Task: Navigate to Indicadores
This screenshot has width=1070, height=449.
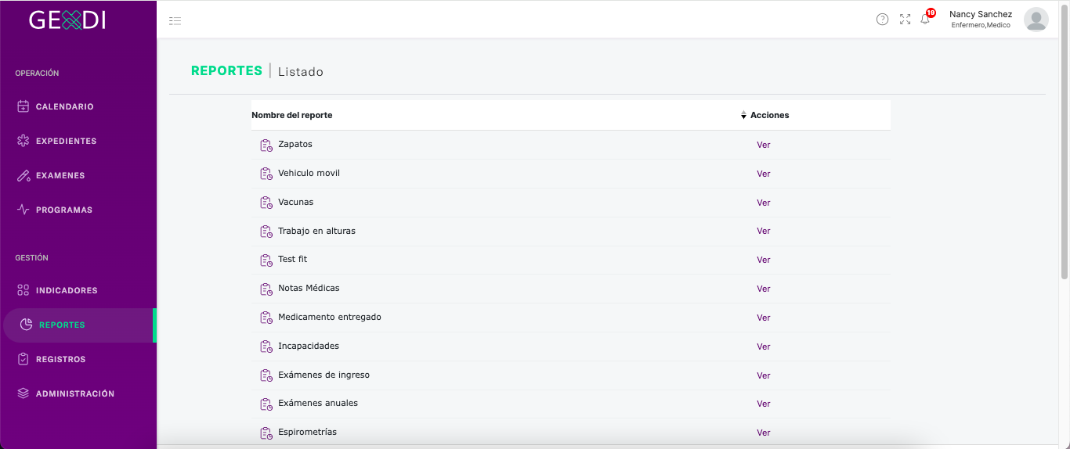Action: click(78, 290)
